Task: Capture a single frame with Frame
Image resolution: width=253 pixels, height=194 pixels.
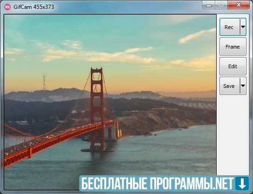Action: (233, 47)
